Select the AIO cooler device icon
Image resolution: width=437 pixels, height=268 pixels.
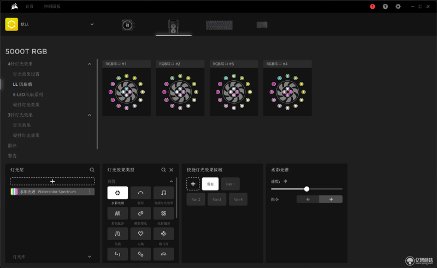tap(128, 25)
